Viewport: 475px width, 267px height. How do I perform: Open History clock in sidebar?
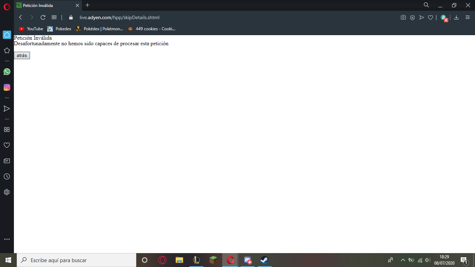click(7, 176)
